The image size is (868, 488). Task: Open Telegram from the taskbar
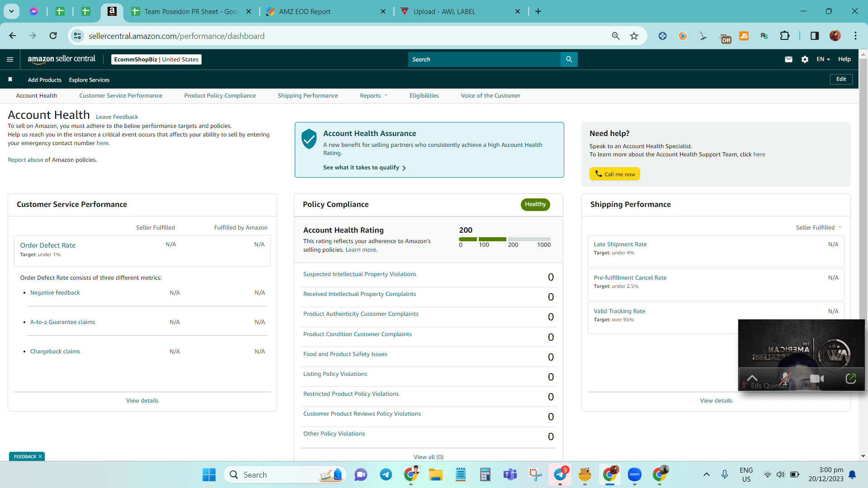386,474
